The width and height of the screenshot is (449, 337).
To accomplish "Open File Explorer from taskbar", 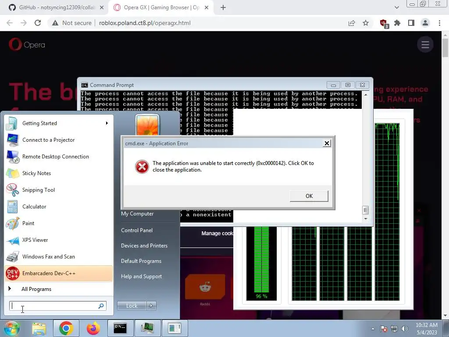I will point(39,328).
